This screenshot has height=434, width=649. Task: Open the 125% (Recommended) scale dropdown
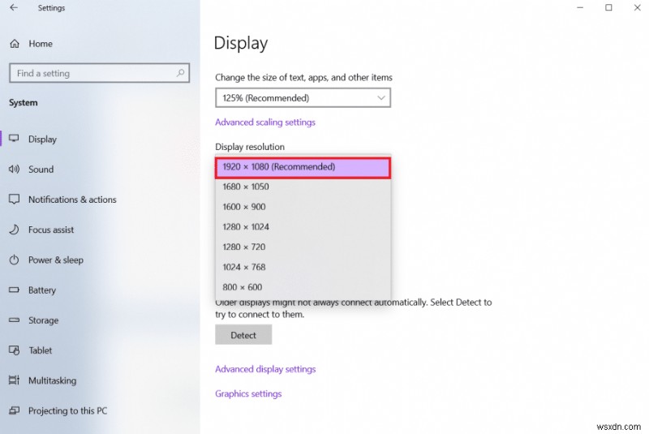pos(303,97)
